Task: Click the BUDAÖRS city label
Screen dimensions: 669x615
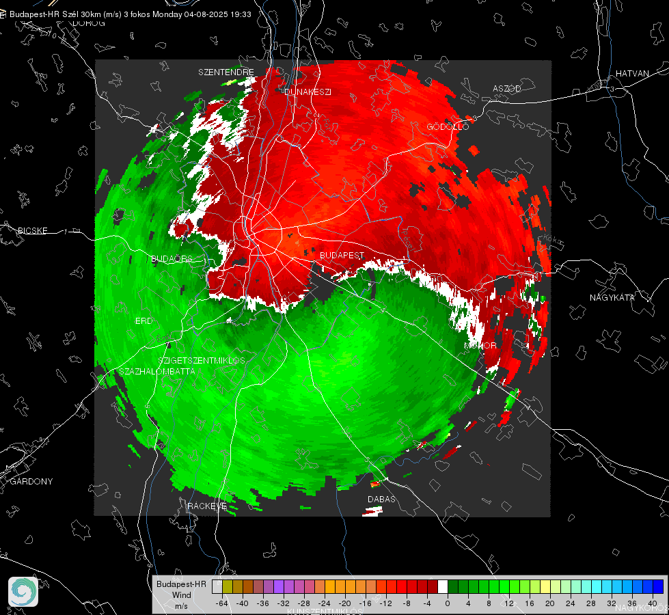Action: pos(172,258)
